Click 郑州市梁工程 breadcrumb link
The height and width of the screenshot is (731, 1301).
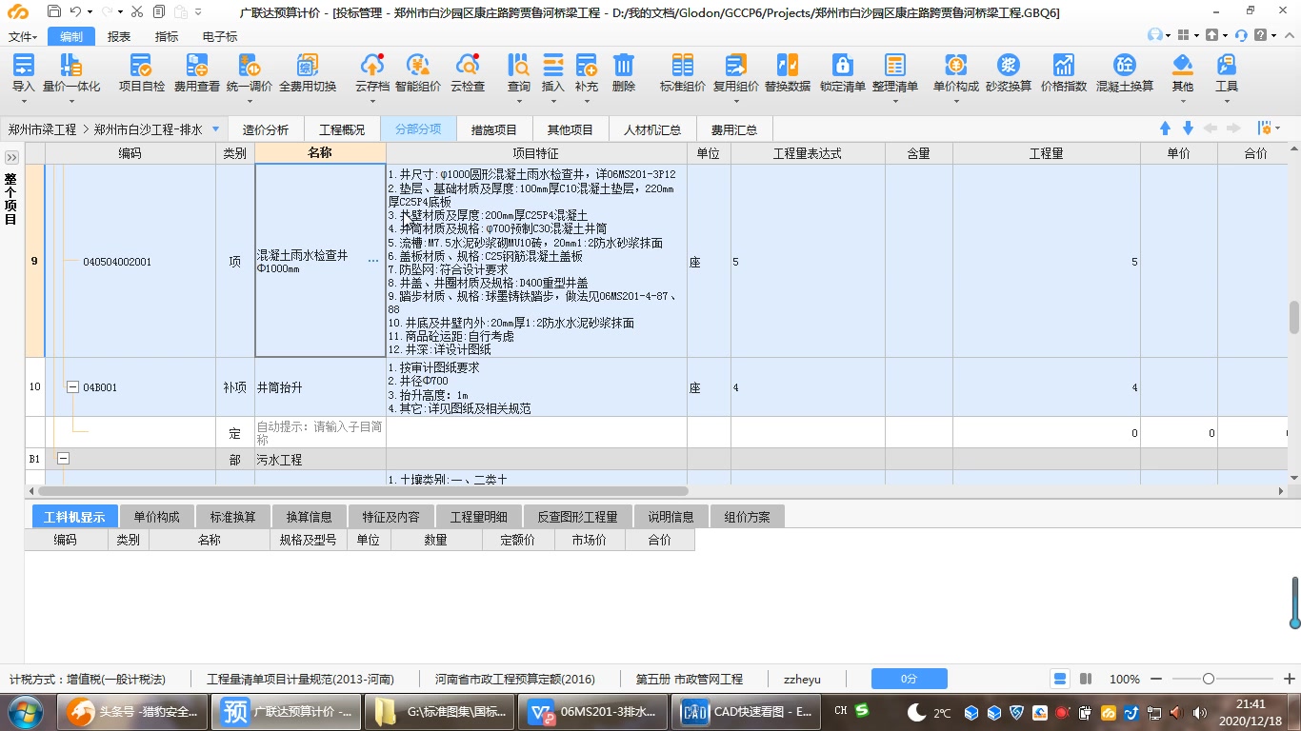tap(42, 129)
